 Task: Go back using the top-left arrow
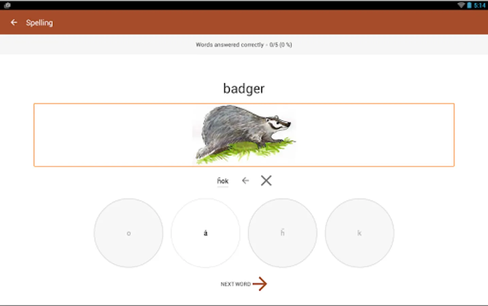pyautogui.click(x=14, y=22)
